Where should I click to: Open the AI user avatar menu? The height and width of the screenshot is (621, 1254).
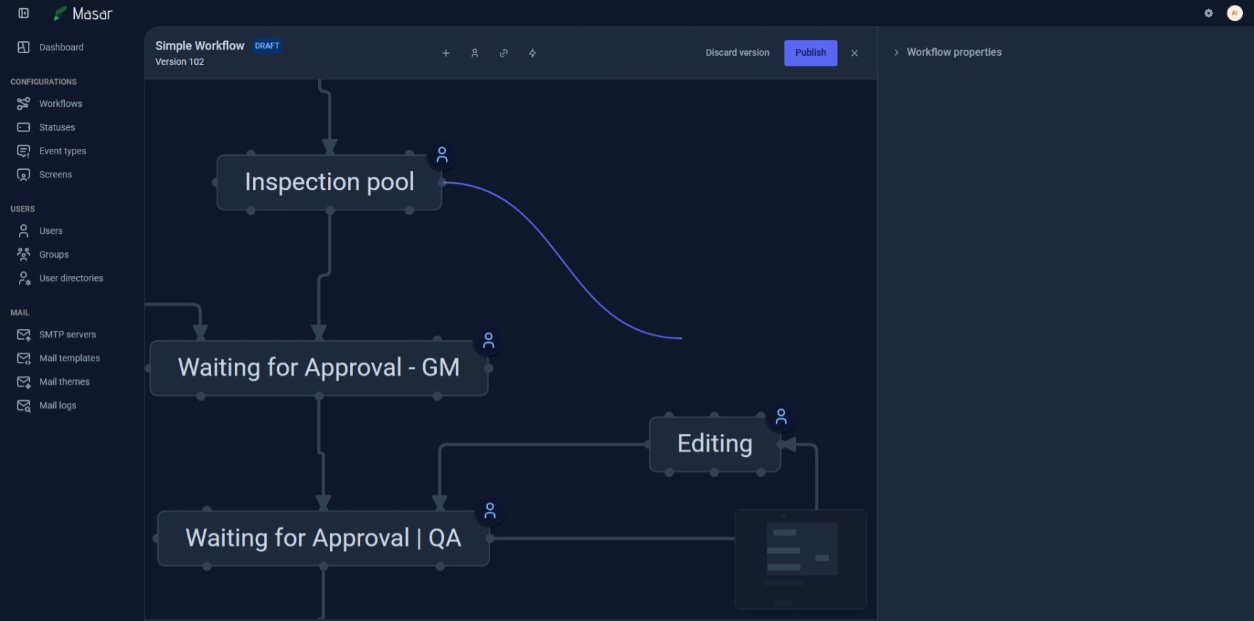pyautogui.click(x=1234, y=13)
